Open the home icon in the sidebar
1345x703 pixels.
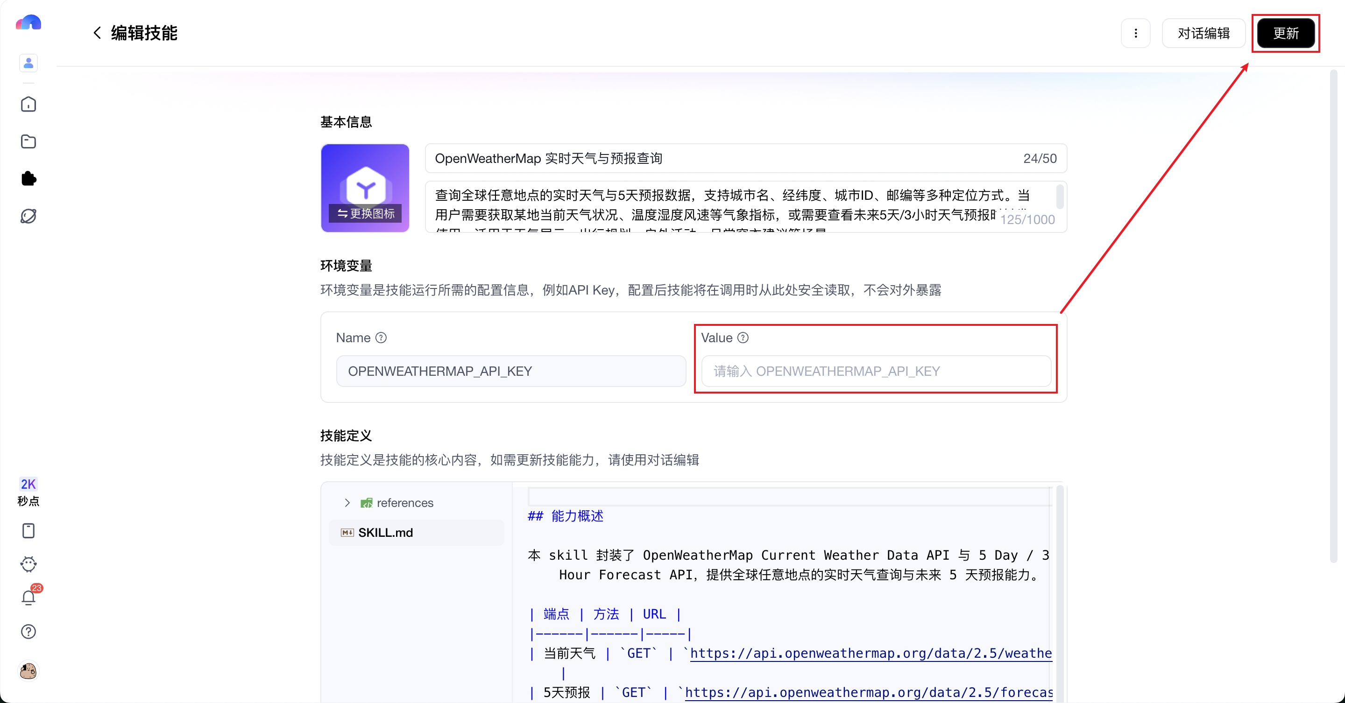(x=28, y=105)
